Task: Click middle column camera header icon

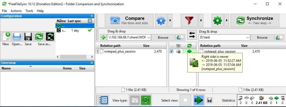Action: [x=178, y=46]
